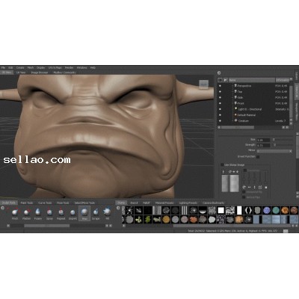Select the Imprint sculpt tool
Image resolution: width=299 pixels, height=299 pixels.
(x=73, y=214)
